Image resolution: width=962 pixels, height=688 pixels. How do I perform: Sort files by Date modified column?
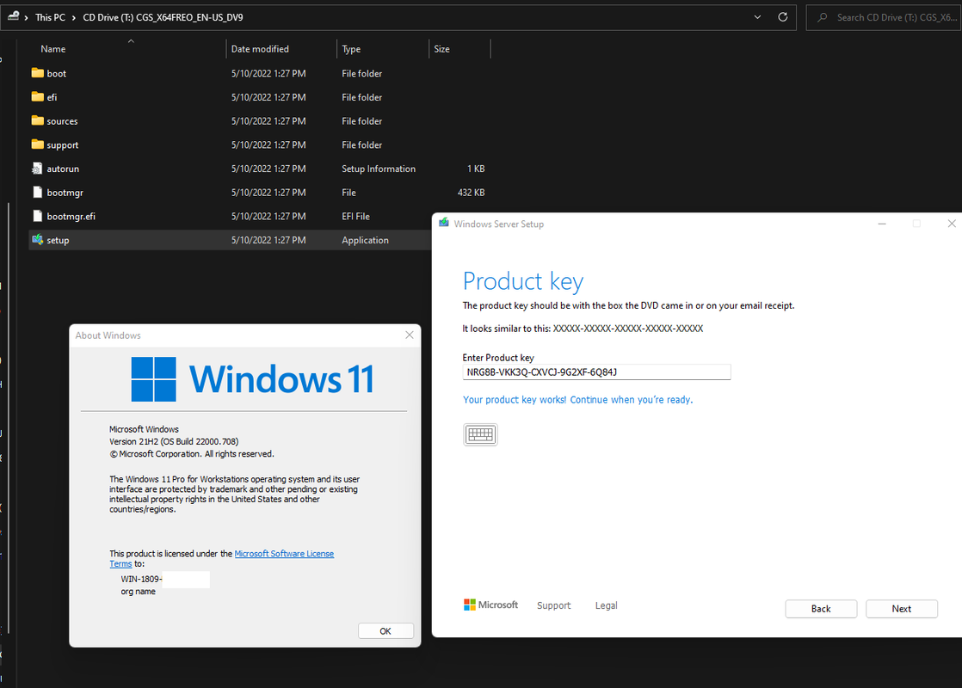tap(260, 49)
